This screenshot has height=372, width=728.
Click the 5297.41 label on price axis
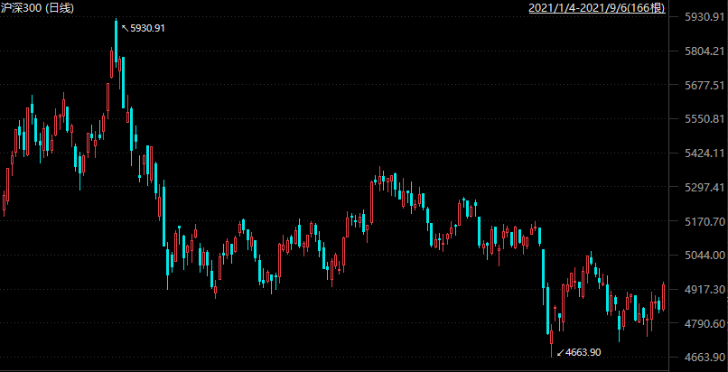click(705, 187)
